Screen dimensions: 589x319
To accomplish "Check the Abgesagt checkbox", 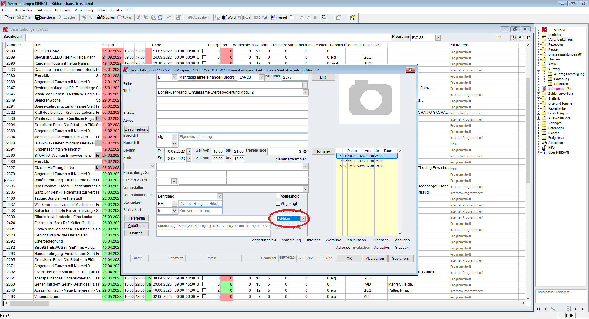I will point(278,204).
